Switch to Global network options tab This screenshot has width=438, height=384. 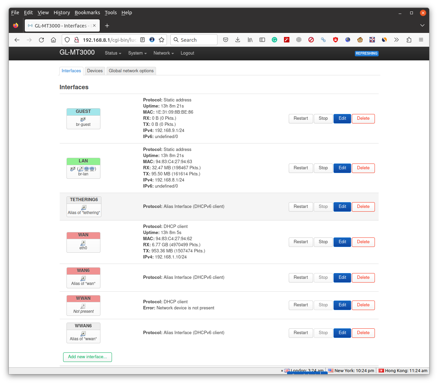tap(131, 71)
